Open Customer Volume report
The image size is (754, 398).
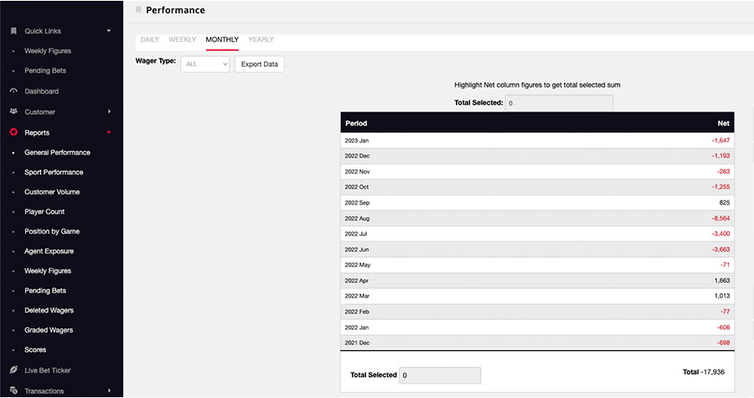(x=52, y=192)
